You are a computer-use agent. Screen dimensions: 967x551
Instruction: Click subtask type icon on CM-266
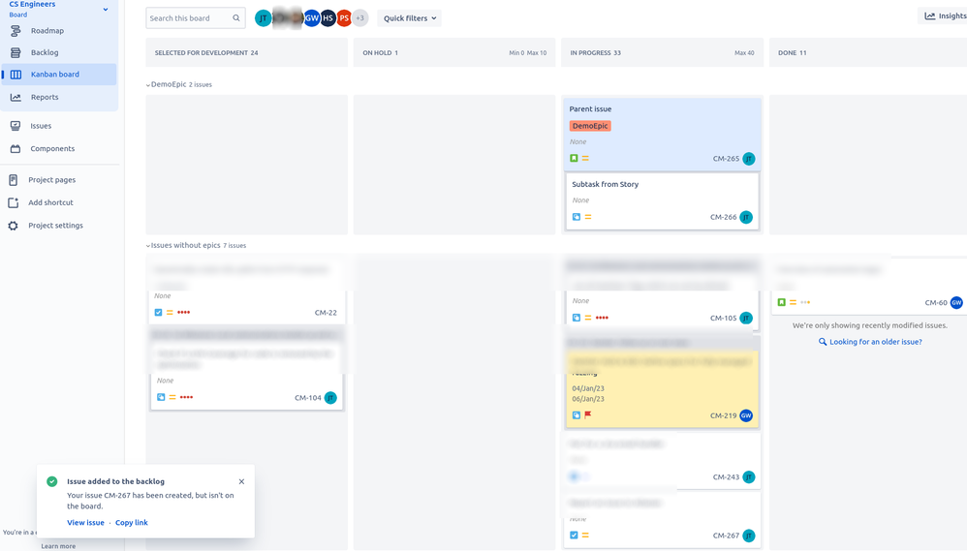[x=576, y=217]
